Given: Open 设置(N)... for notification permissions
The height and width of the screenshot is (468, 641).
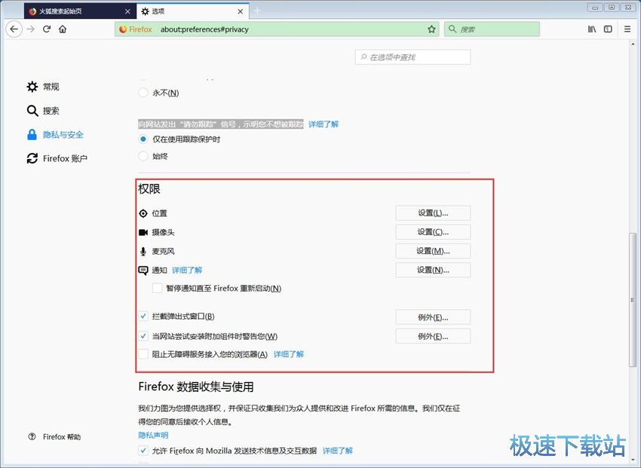Looking at the screenshot, I should pos(433,270).
